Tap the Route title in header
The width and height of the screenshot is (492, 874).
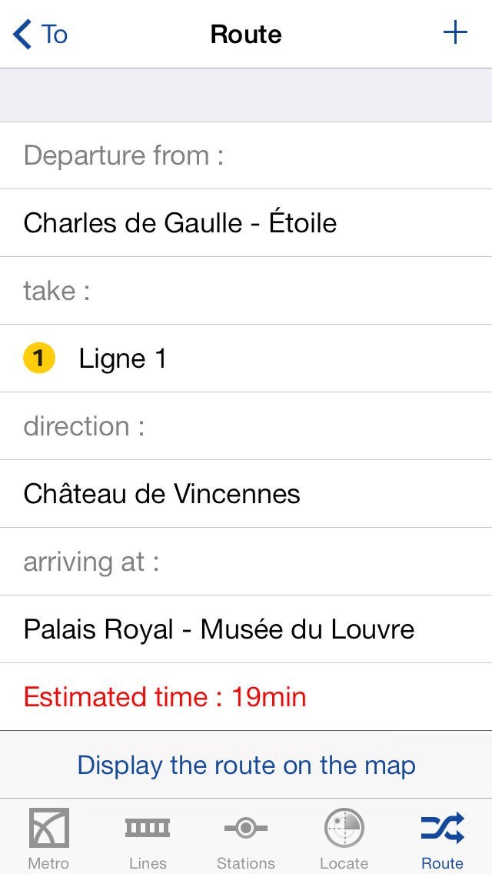click(246, 35)
